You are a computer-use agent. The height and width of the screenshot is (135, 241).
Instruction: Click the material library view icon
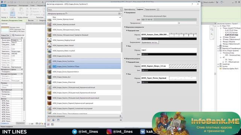pyautogui.click(x=58, y=120)
